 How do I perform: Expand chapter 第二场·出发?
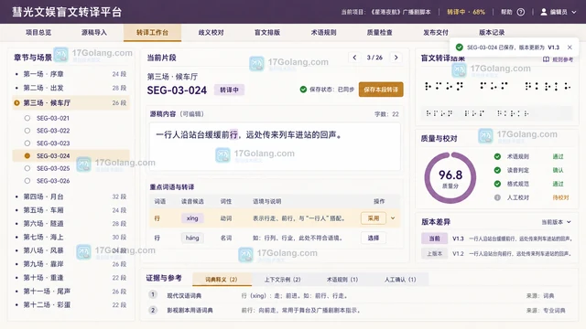click(71, 88)
